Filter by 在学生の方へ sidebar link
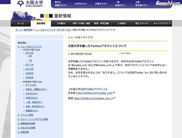The height and width of the screenshot is (138, 182). coord(32,94)
